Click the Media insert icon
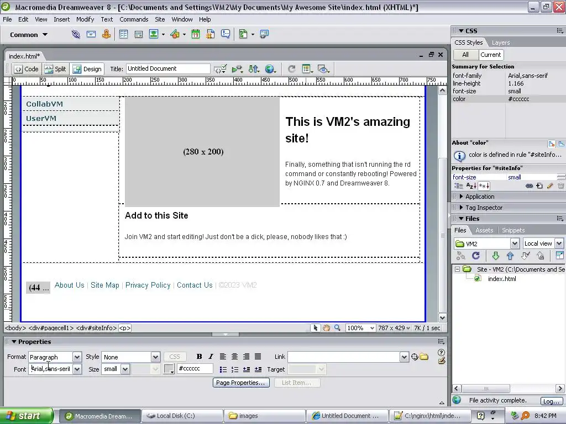The image size is (566, 424). [x=175, y=34]
